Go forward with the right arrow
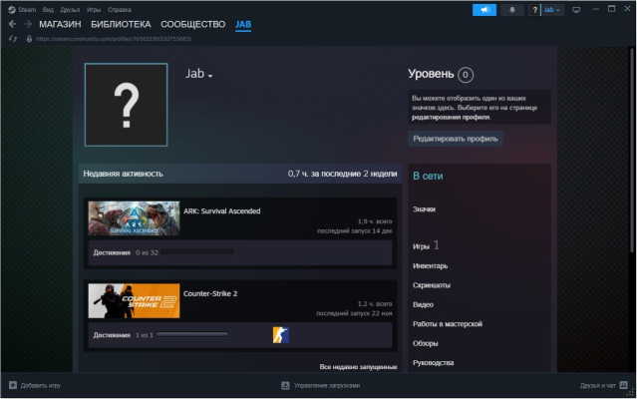The height and width of the screenshot is (399, 637). pyautogui.click(x=27, y=23)
